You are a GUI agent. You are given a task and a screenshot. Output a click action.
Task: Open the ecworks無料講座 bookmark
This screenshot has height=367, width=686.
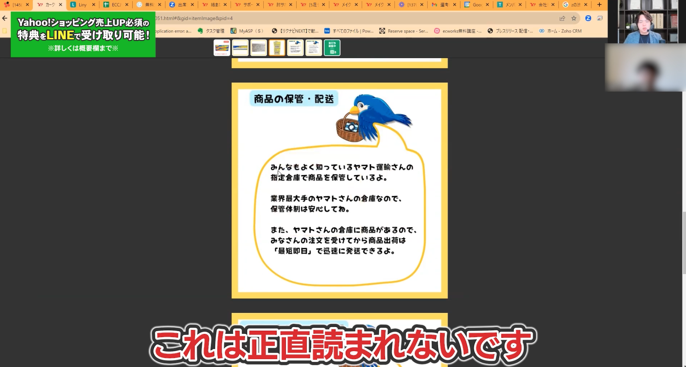pos(459,30)
